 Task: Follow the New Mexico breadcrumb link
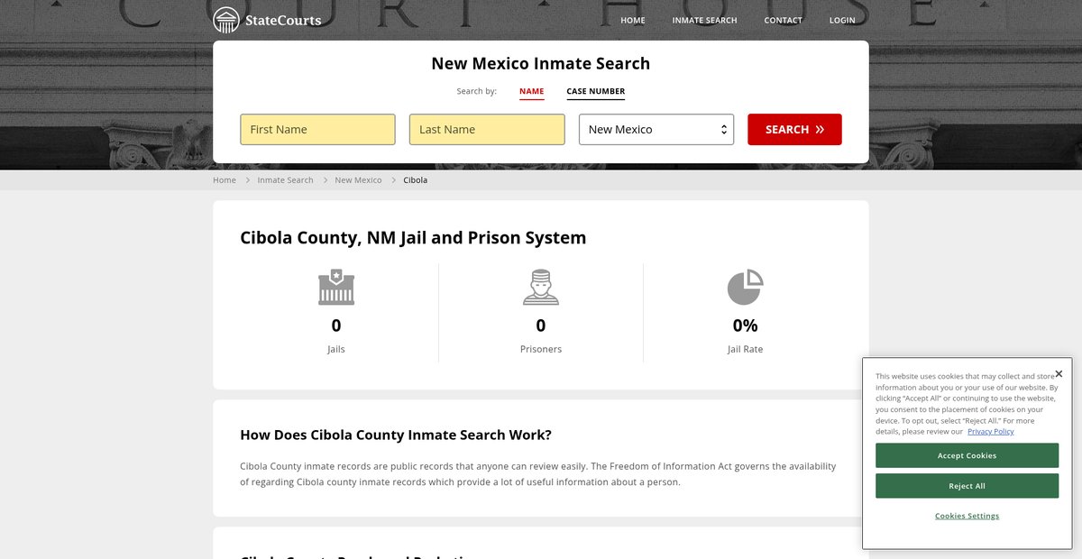point(358,180)
